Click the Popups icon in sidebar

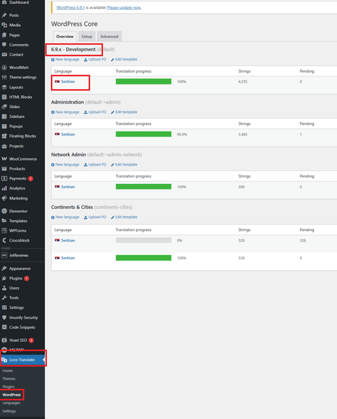coord(5,126)
